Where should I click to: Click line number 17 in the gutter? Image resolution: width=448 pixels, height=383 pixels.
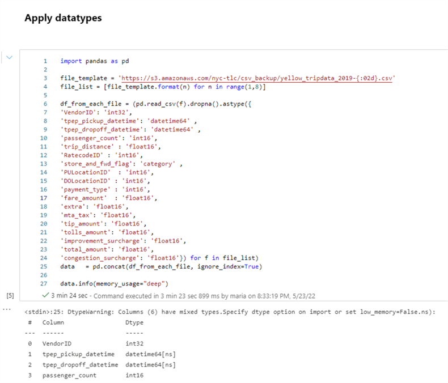pyautogui.click(x=44, y=198)
